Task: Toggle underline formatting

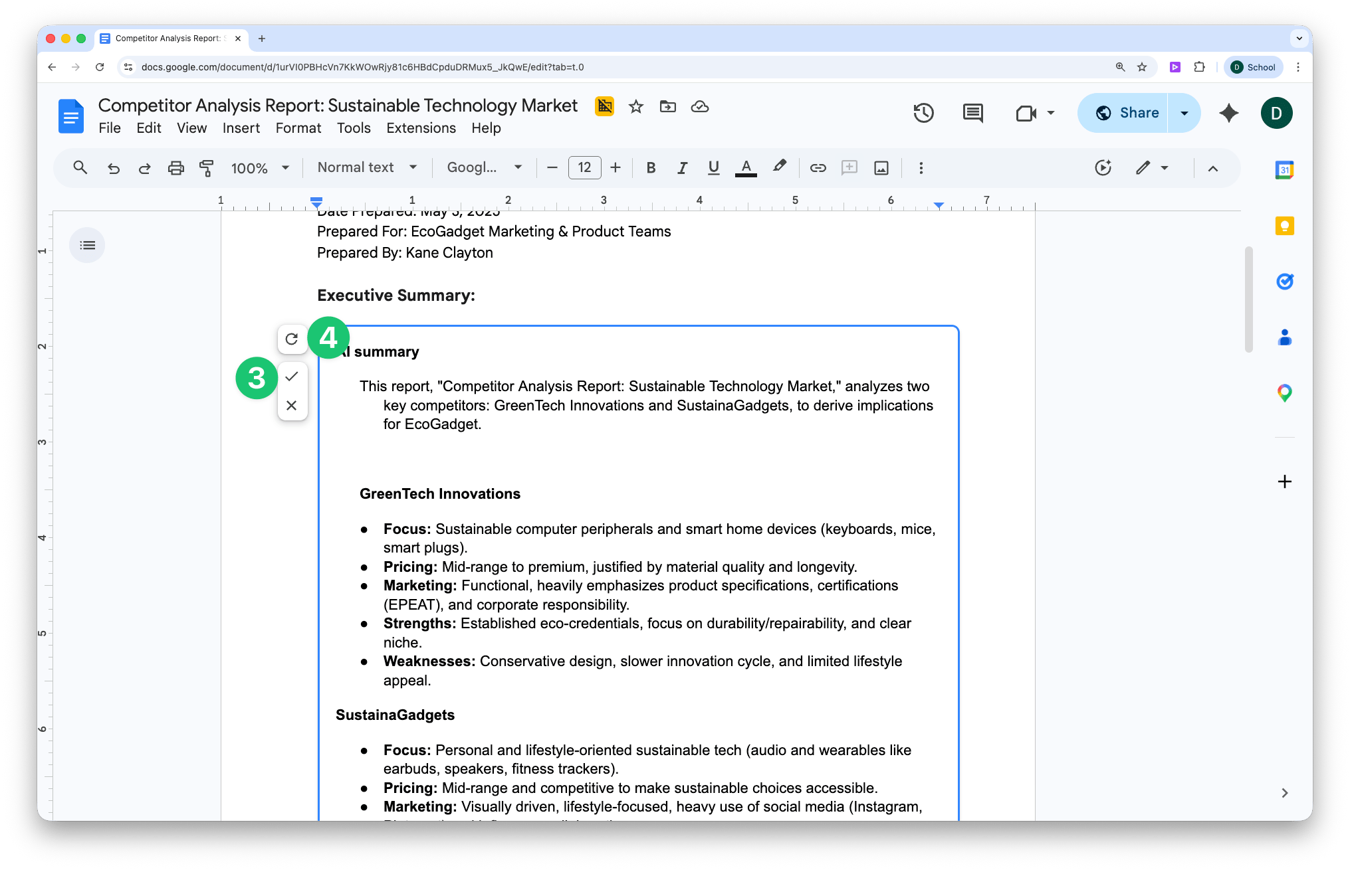Action: point(713,168)
